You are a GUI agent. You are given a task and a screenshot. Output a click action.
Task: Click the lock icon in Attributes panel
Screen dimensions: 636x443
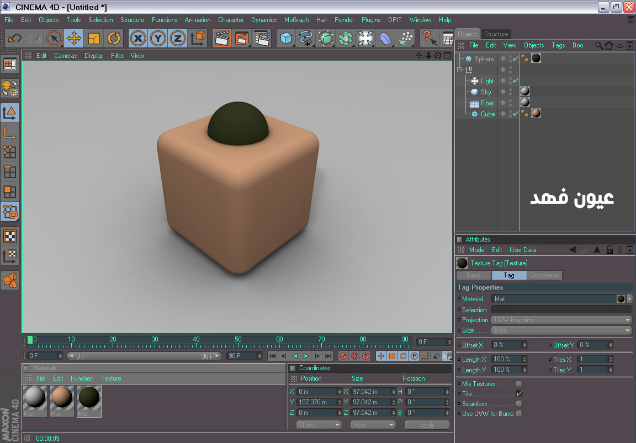[x=609, y=250]
